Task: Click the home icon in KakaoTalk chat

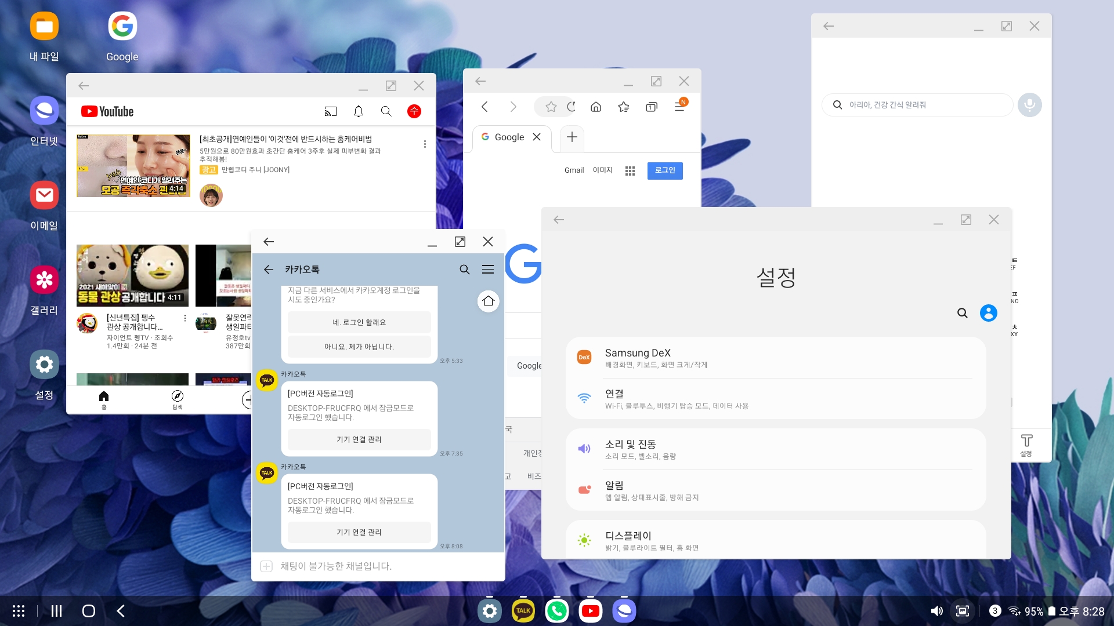Action: pos(488,301)
